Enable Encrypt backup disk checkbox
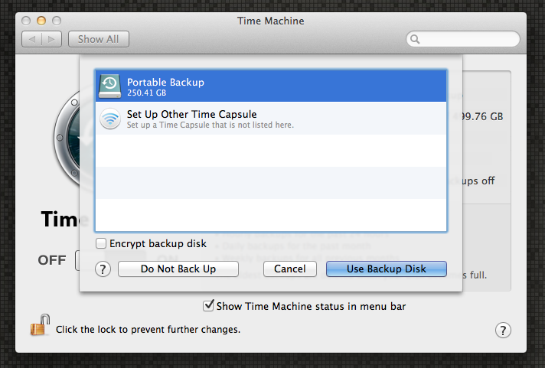Image resolution: width=545 pixels, height=368 pixels. 101,243
